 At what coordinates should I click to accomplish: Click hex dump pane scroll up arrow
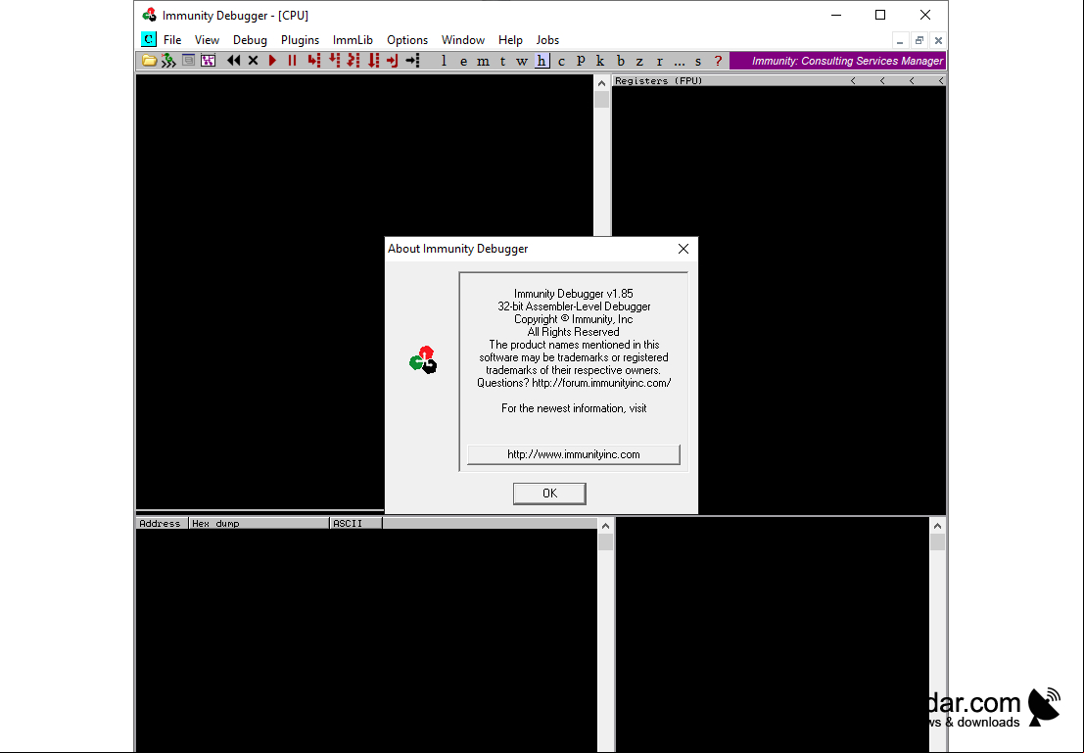tap(605, 526)
